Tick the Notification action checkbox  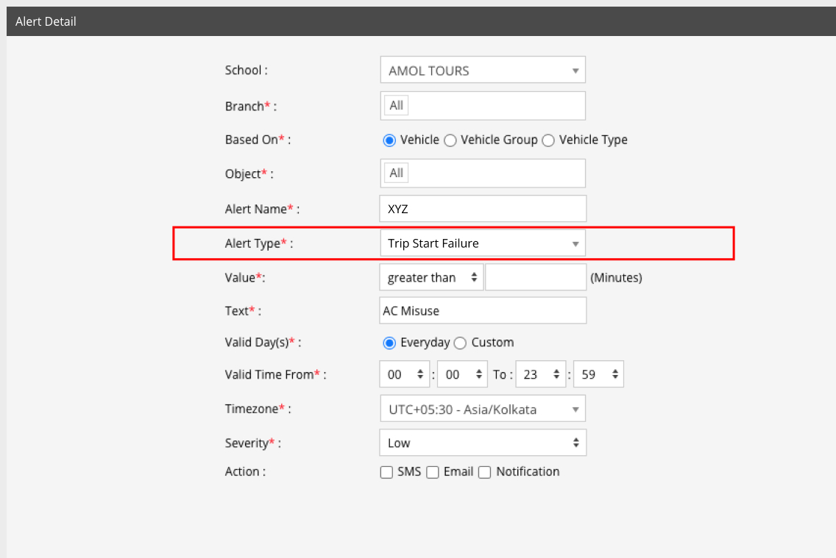coord(484,473)
